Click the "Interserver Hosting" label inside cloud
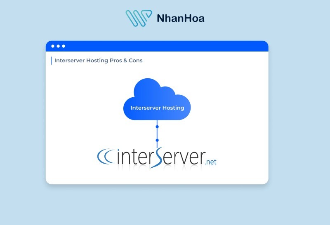Viewport: 330px width, 225px height. (157, 108)
